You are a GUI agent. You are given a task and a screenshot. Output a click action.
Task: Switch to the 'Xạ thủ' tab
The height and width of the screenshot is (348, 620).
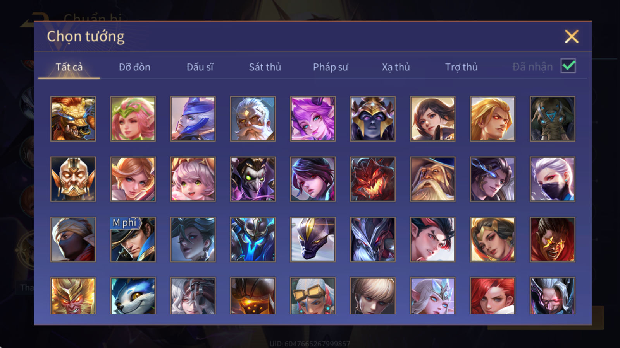[396, 67]
